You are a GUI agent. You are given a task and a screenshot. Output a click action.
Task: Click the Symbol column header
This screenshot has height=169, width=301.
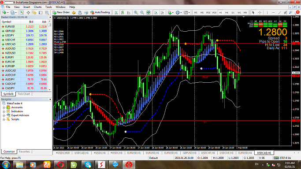[11, 22]
